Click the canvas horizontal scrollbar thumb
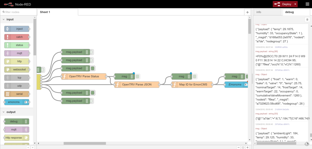 tap(85, 143)
